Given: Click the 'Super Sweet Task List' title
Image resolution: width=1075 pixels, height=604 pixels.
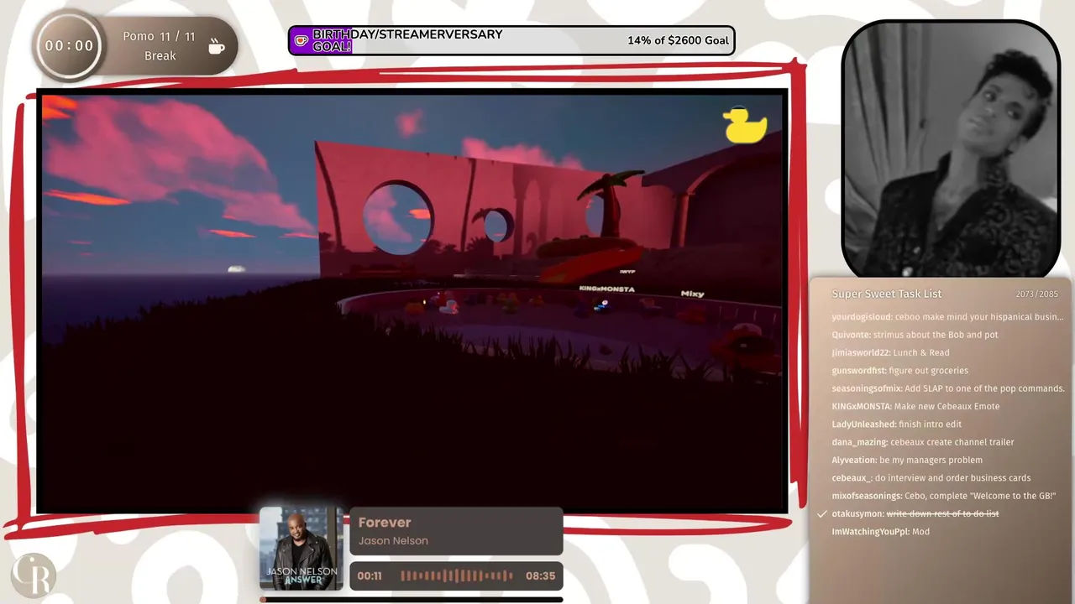Looking at the screenshot, I should tap(886, 294).
